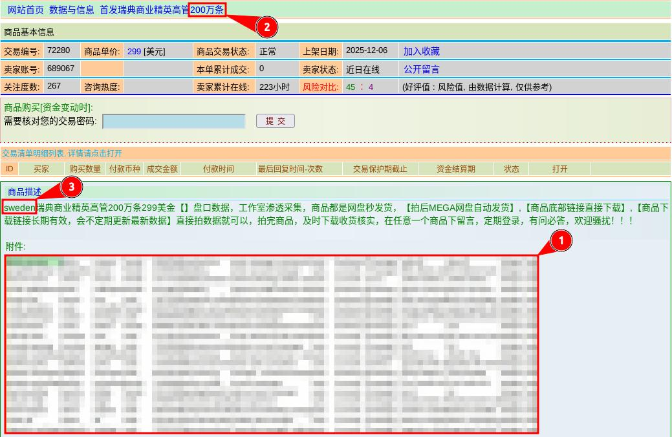Click seller account 689067
Viewport: 672px width, 437px height.
coord(60,68)
